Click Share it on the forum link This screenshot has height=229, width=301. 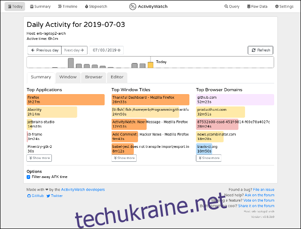256,206
